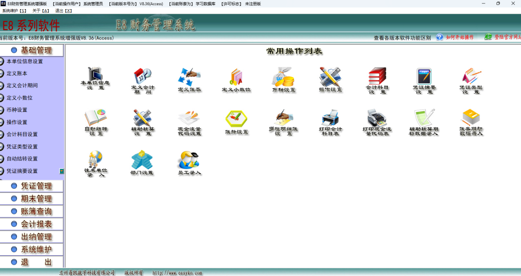Click the sidebar scroll-down arrow beside 凭证摘要设置
Screen dimensions: 521x276
coord(62,171)
